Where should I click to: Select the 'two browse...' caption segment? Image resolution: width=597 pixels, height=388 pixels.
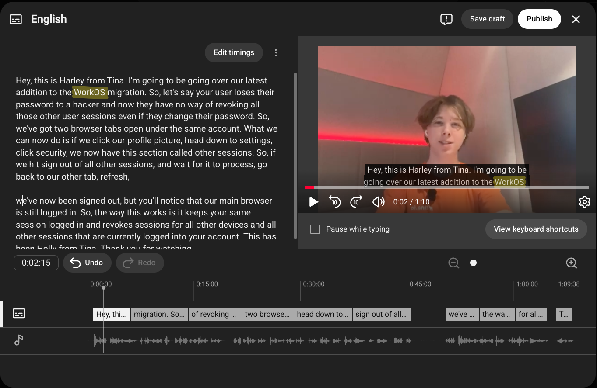268,314
